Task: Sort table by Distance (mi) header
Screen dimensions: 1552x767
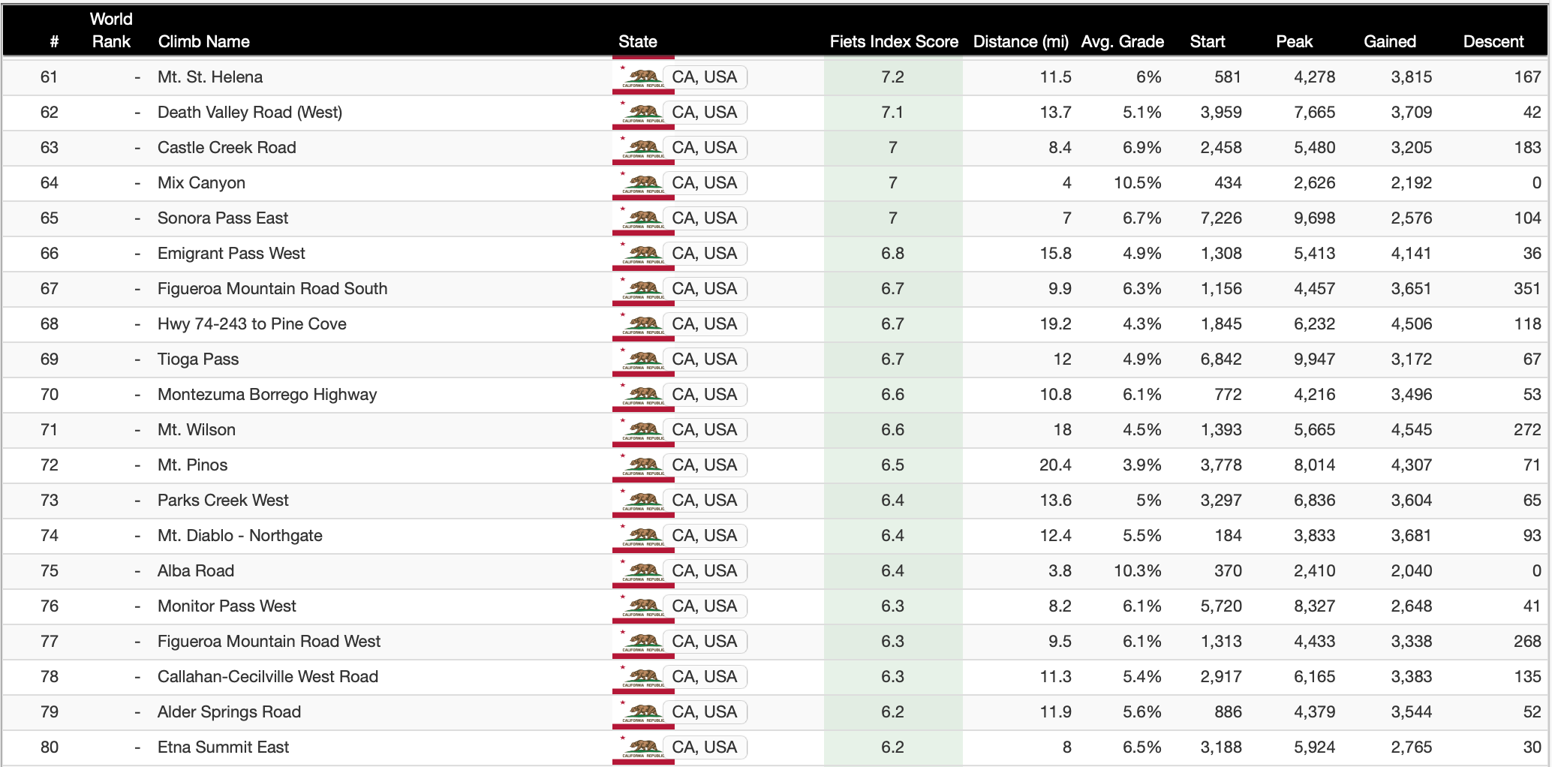Action: [1020, 41]
